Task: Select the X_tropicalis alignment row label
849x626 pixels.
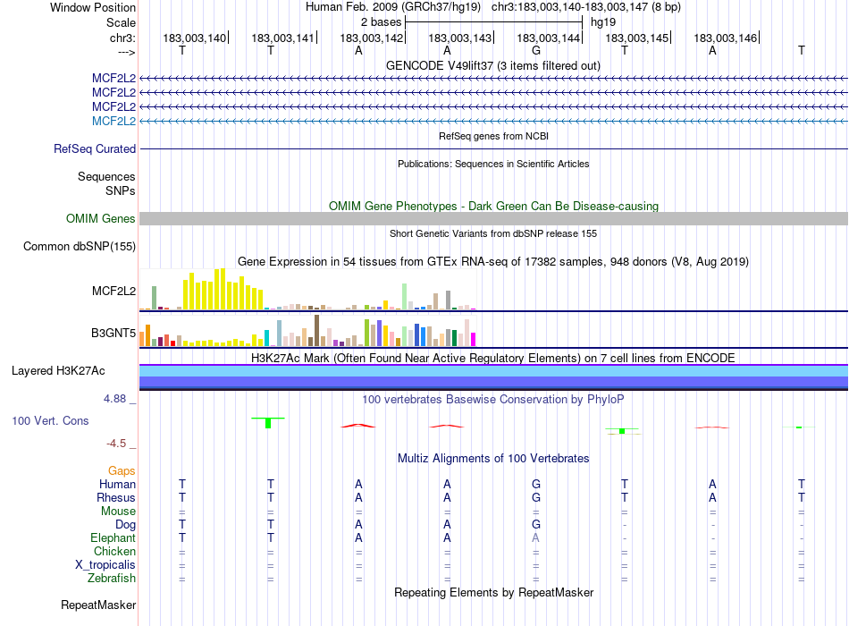Action: [x=105, y=565]
